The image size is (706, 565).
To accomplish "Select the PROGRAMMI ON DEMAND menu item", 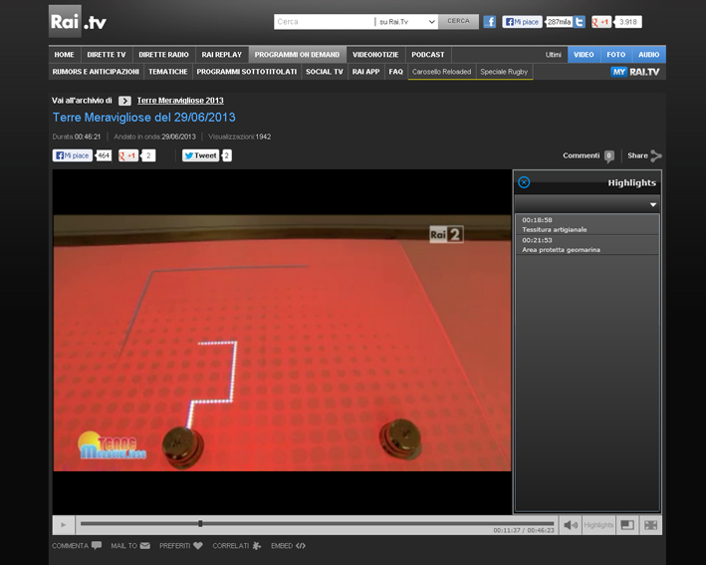I will [x=297, y=55].
